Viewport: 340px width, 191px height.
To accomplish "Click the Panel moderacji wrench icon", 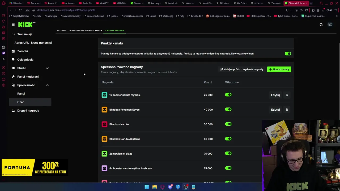I will pyautogui.click(x=13, y=77).
